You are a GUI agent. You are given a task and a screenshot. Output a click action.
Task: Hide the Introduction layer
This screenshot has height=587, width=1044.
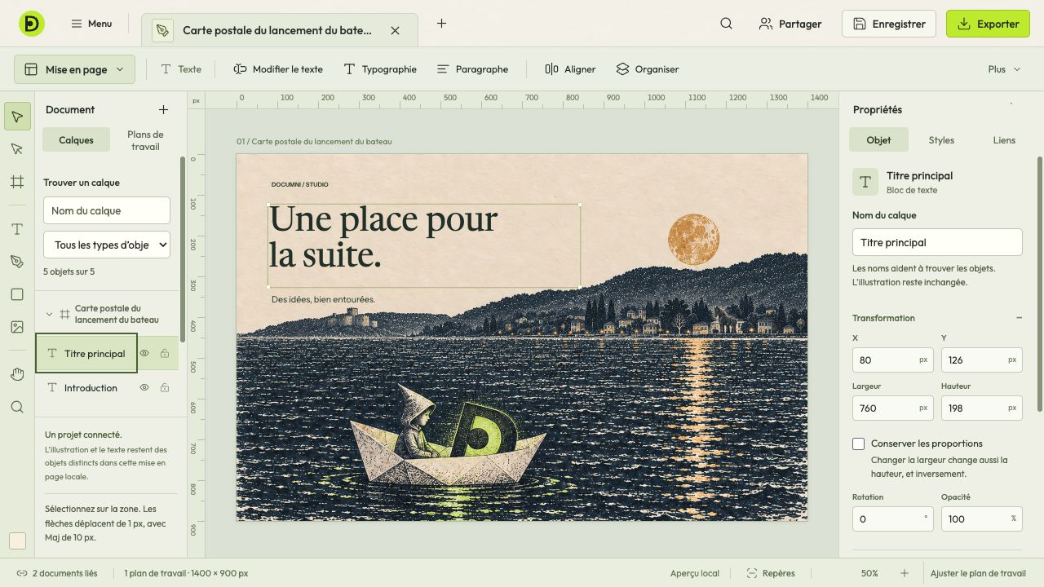pos(144,388)
